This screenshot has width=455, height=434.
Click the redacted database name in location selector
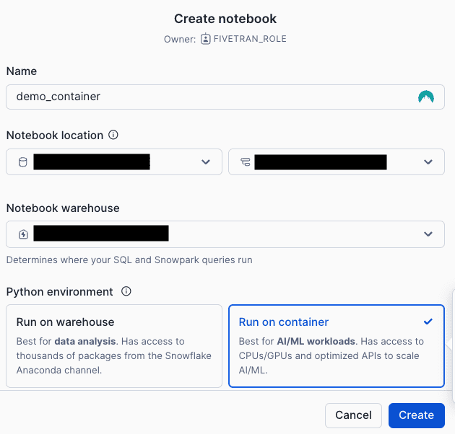tap(91, 162)
